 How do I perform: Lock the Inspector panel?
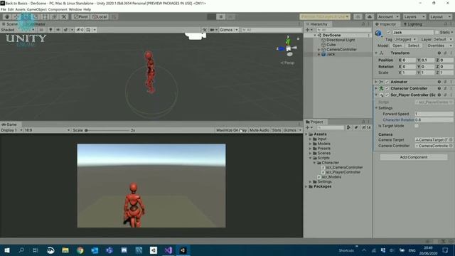click(446, 24)
